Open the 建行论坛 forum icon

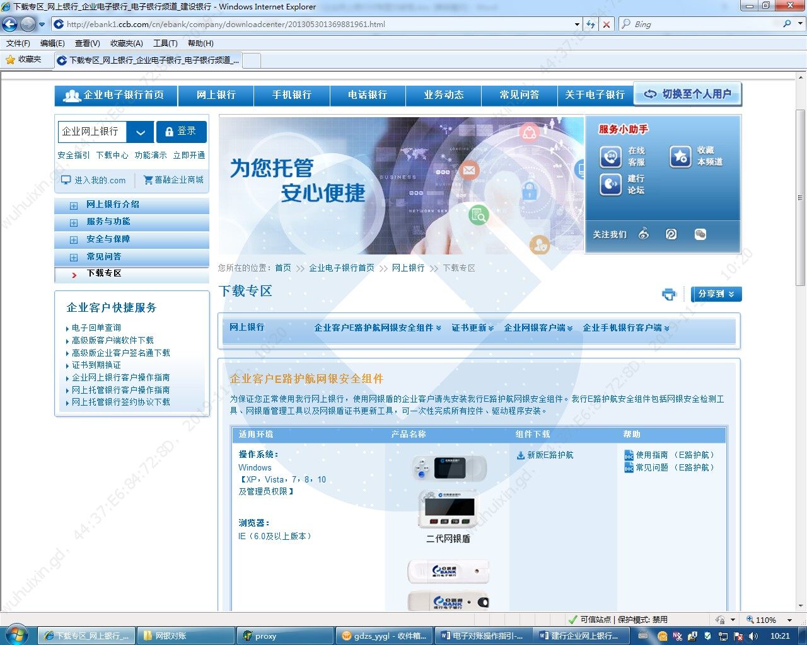point(610,184)
